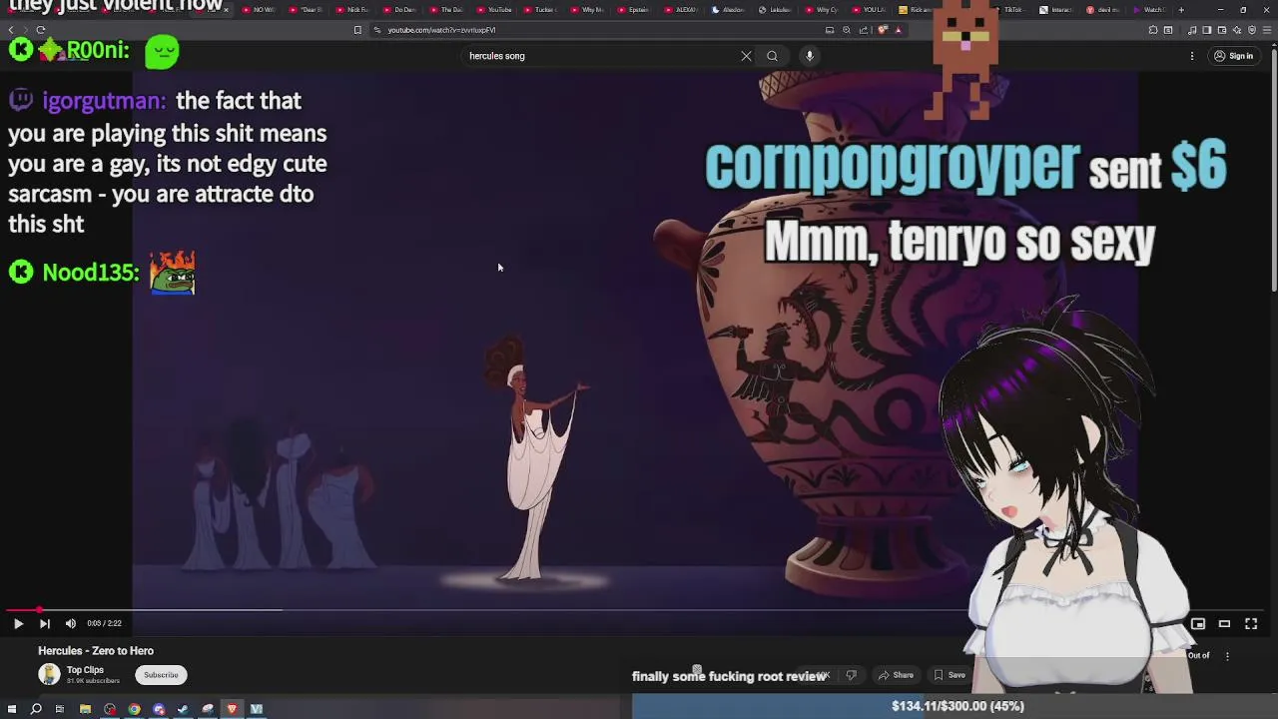
Task: Open the Top Clips channel avatar
Action: pyautogui.click(x=48, y=675)
